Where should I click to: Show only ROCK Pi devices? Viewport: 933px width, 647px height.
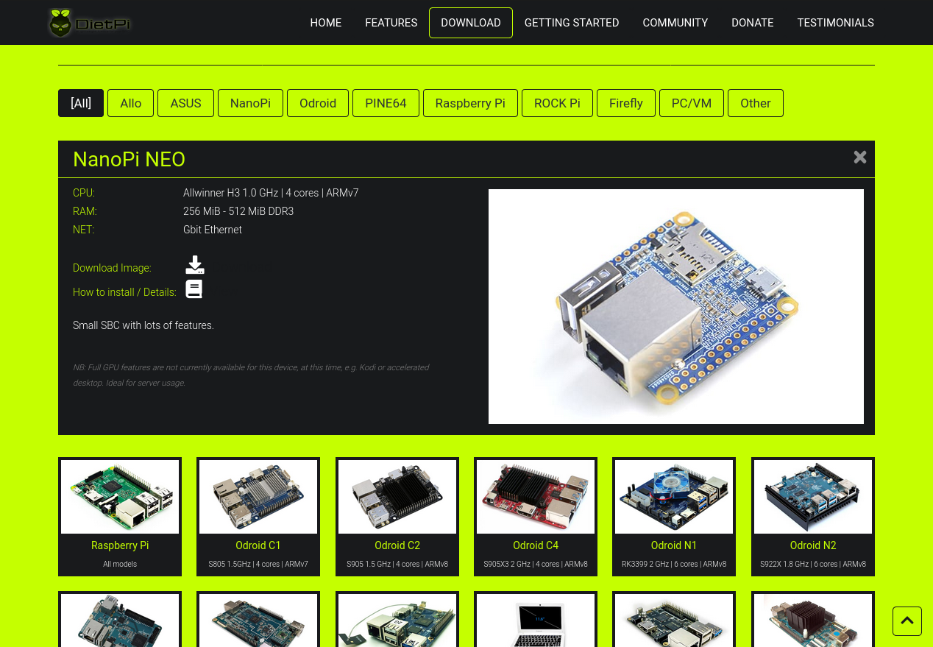click(557, 103)
